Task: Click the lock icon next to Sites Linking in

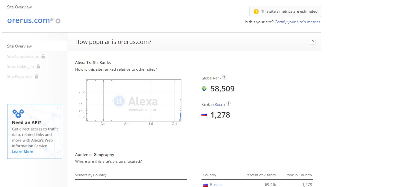Action: pos(38,67)
